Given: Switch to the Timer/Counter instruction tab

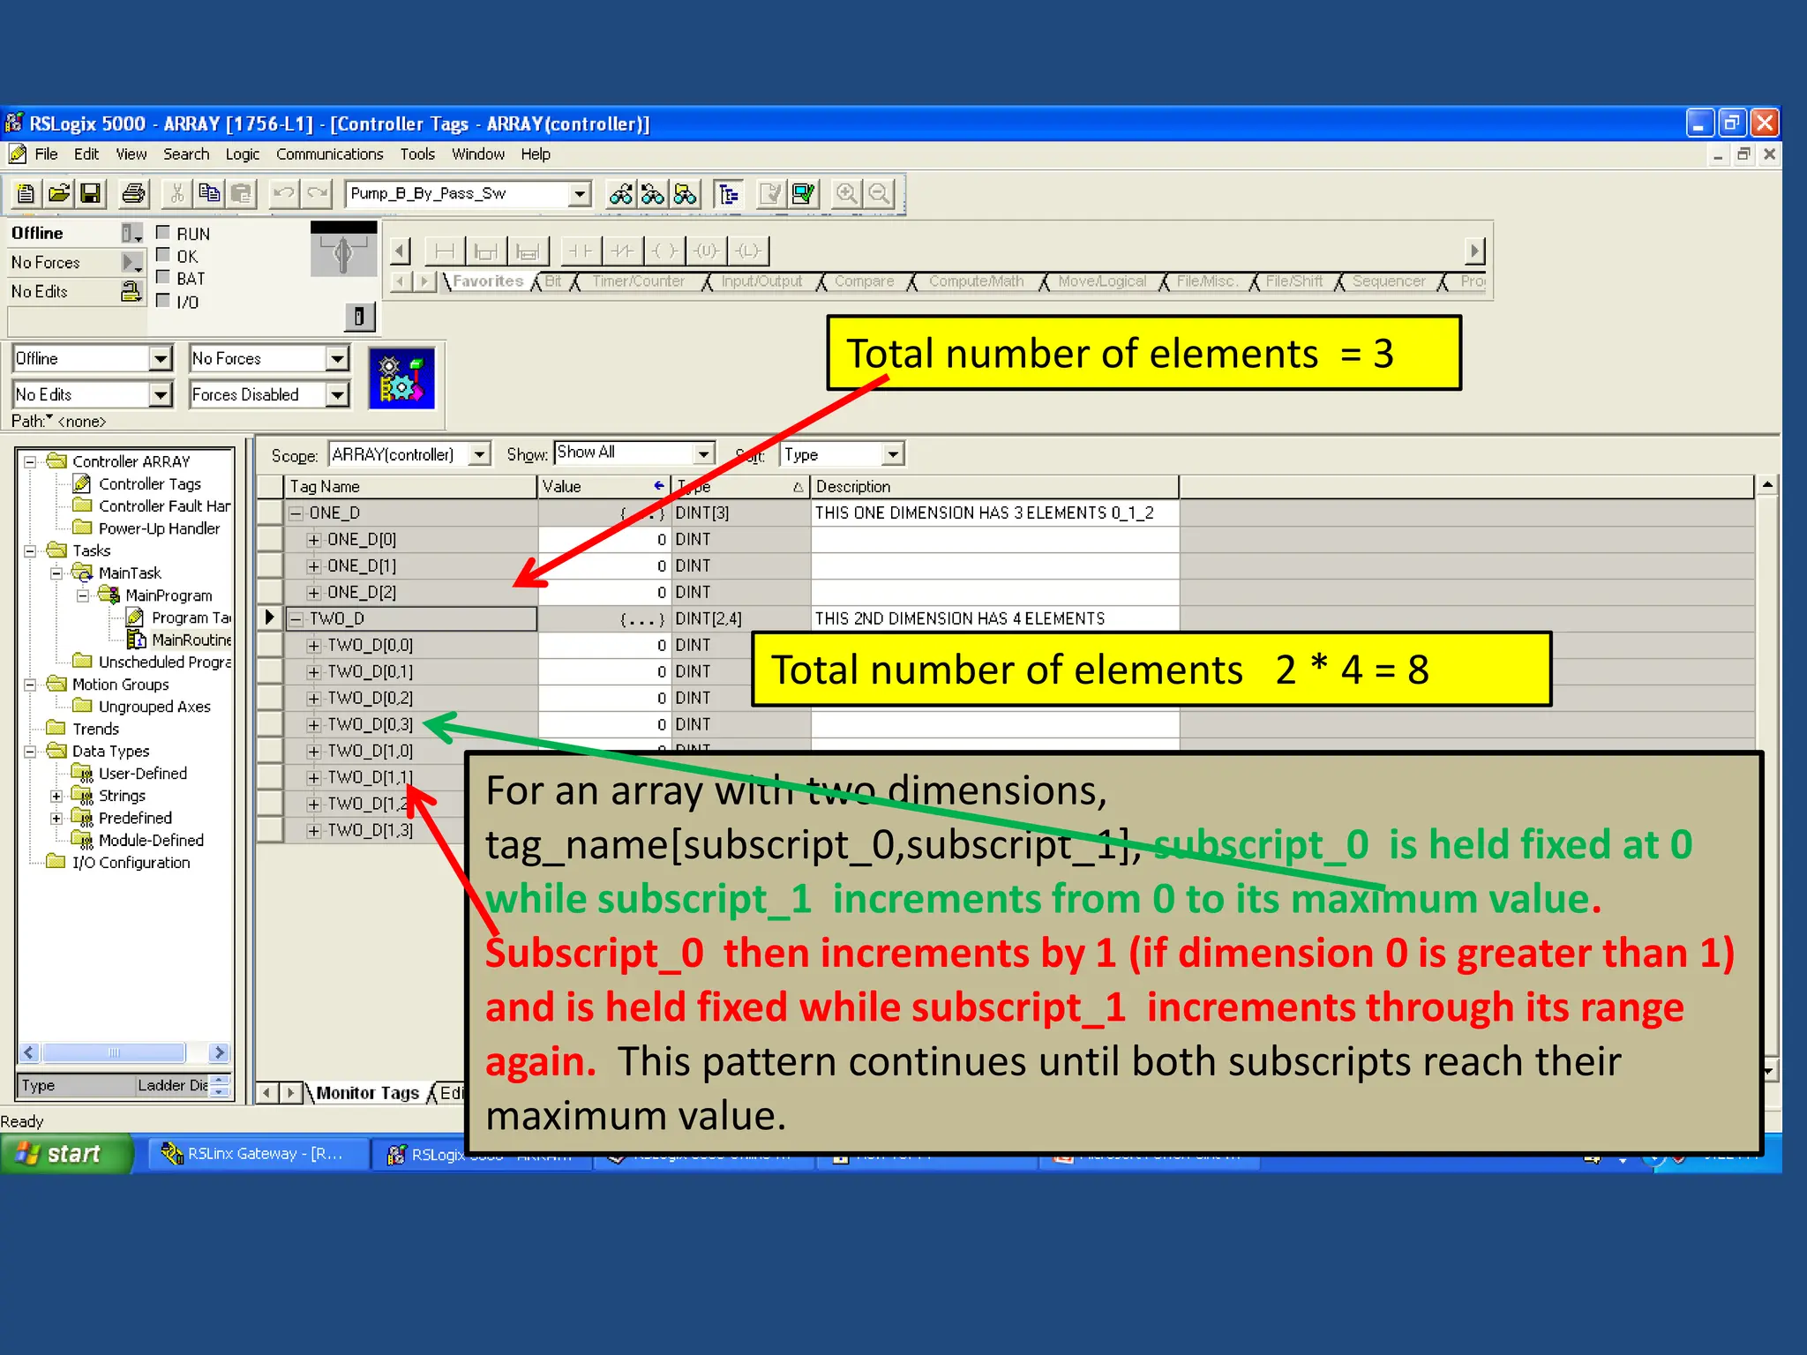Looking at the screenshot, I should pos(638,281).
